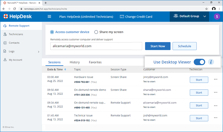Image resolution: width=223 pixels, height=132 pixels.
Task: Open Technicians in the sidebar
Action: 16,34
